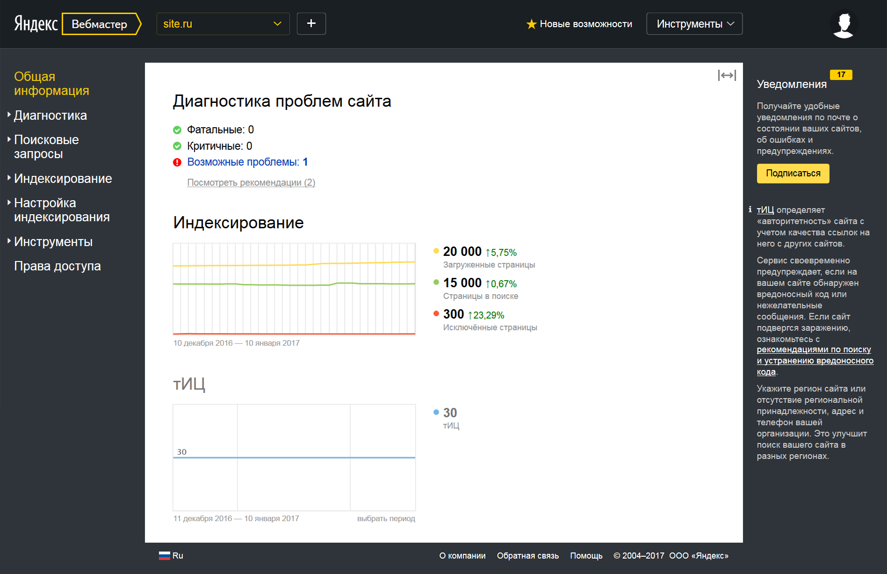Open Поисковые запросы sidebar section
The image size is (887, 574).
pos(46,146)
